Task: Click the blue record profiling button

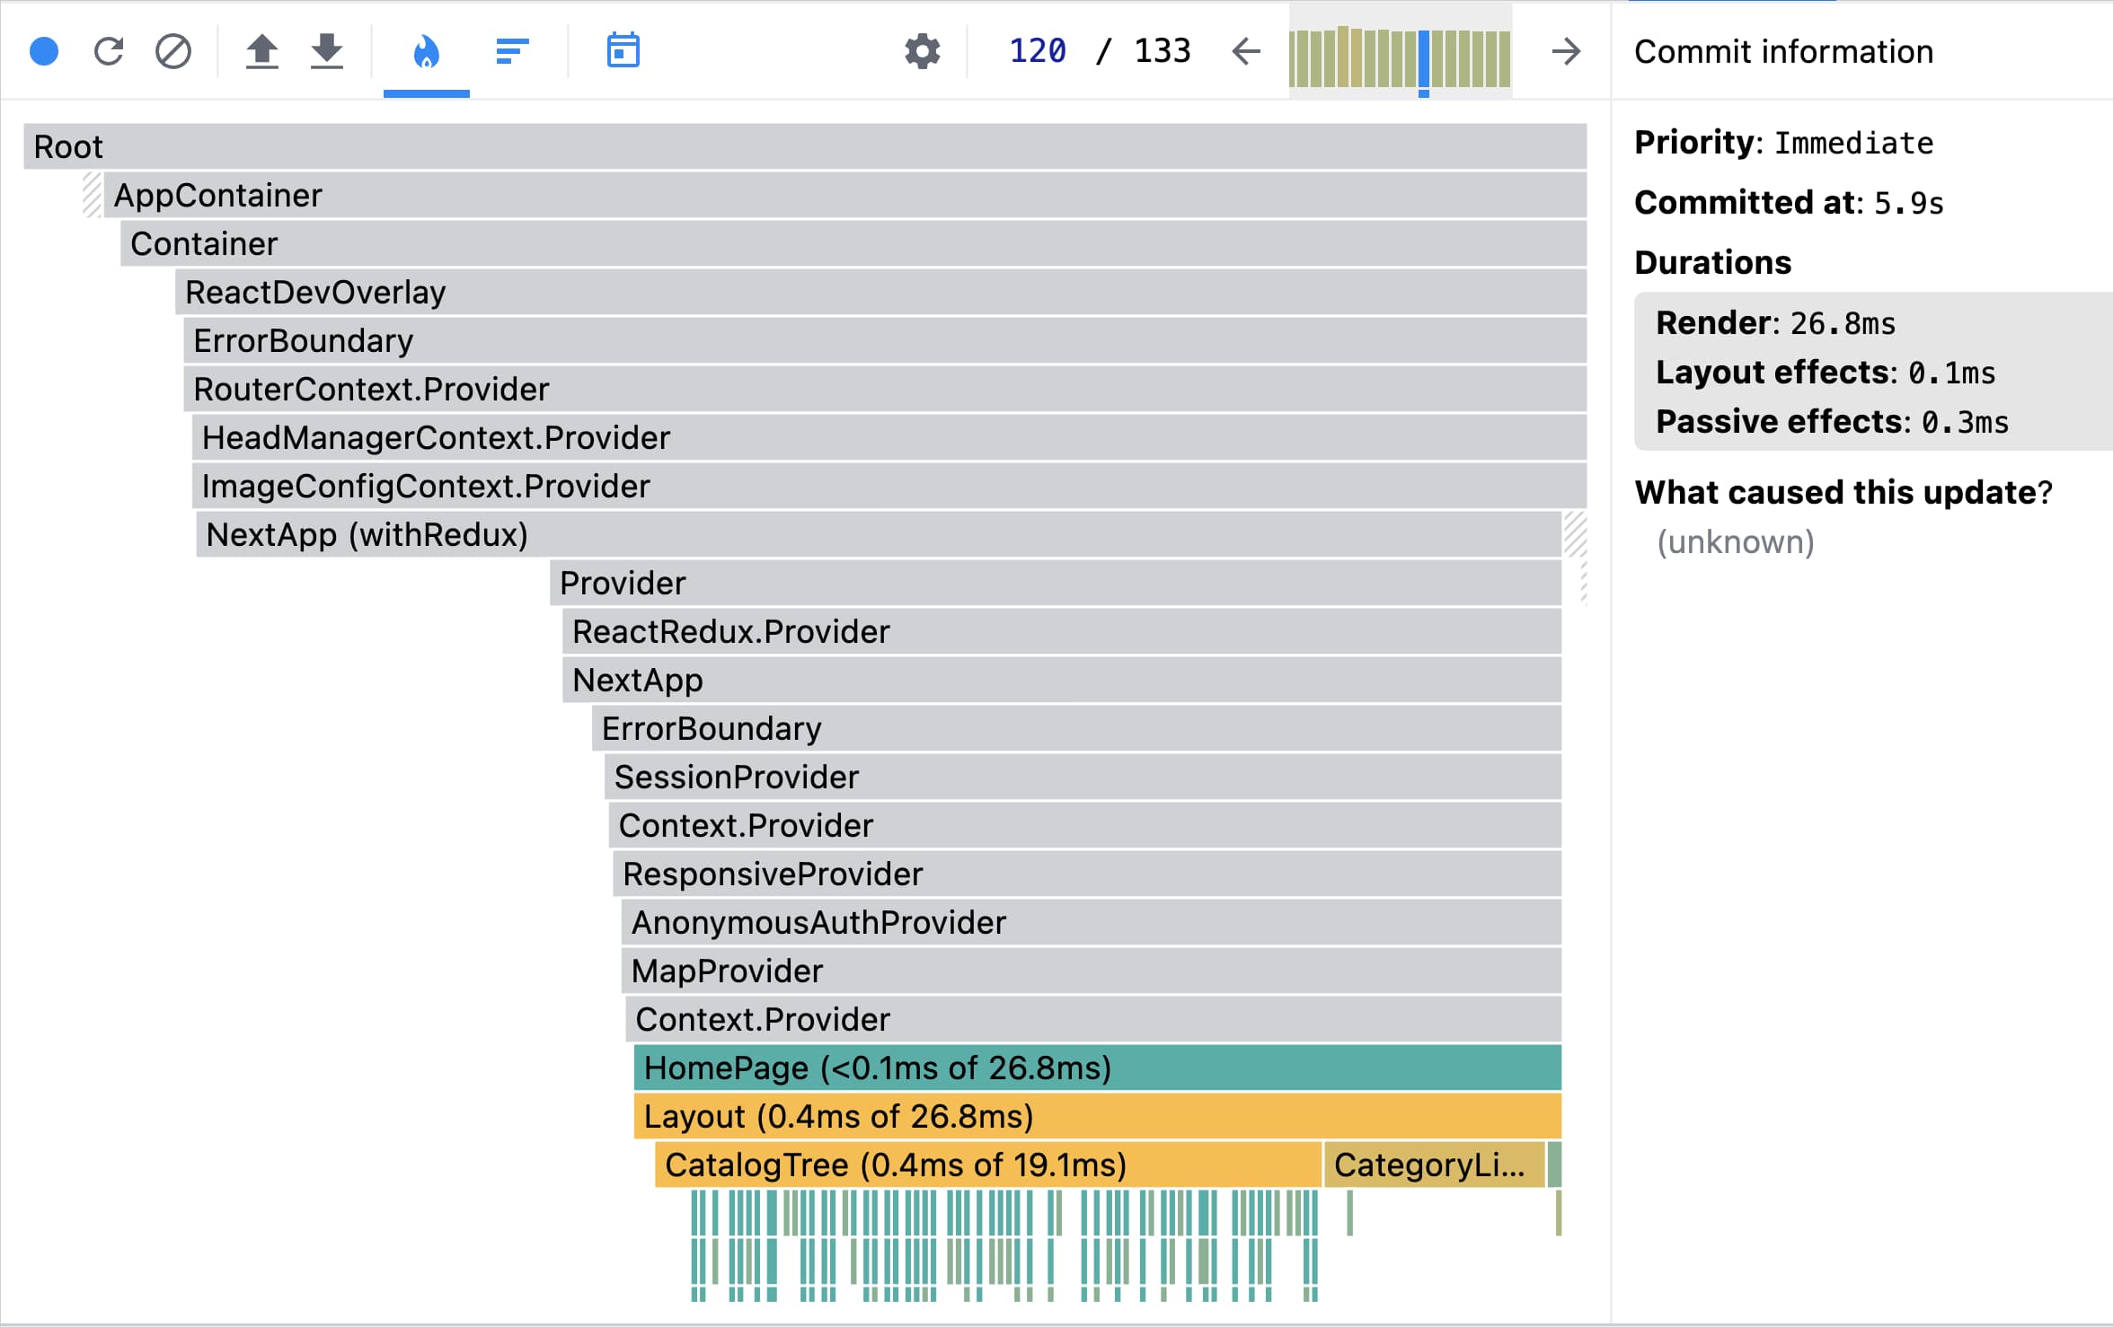Action: 44,51
